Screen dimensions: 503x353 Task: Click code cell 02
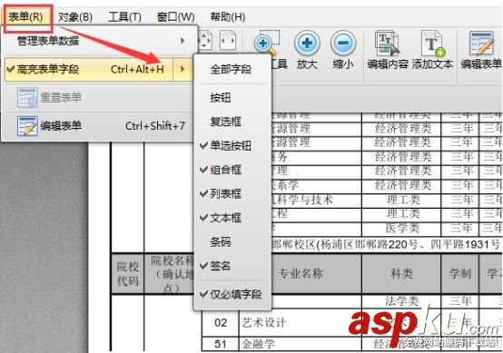(221, 322)
